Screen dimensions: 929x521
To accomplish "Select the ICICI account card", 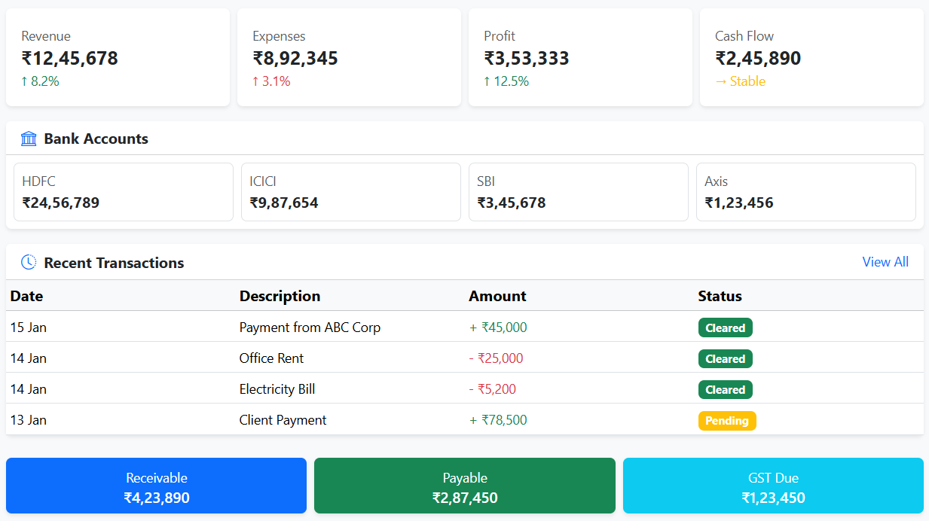I will 350,191.
